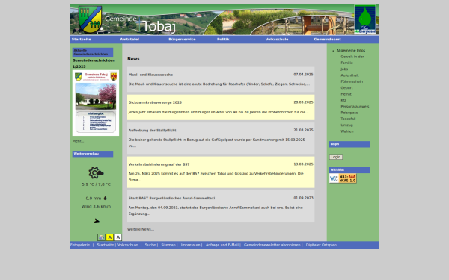
Task: Click the W3C WAI-AAA WCAG badge
Action: [x=343, y=178]
